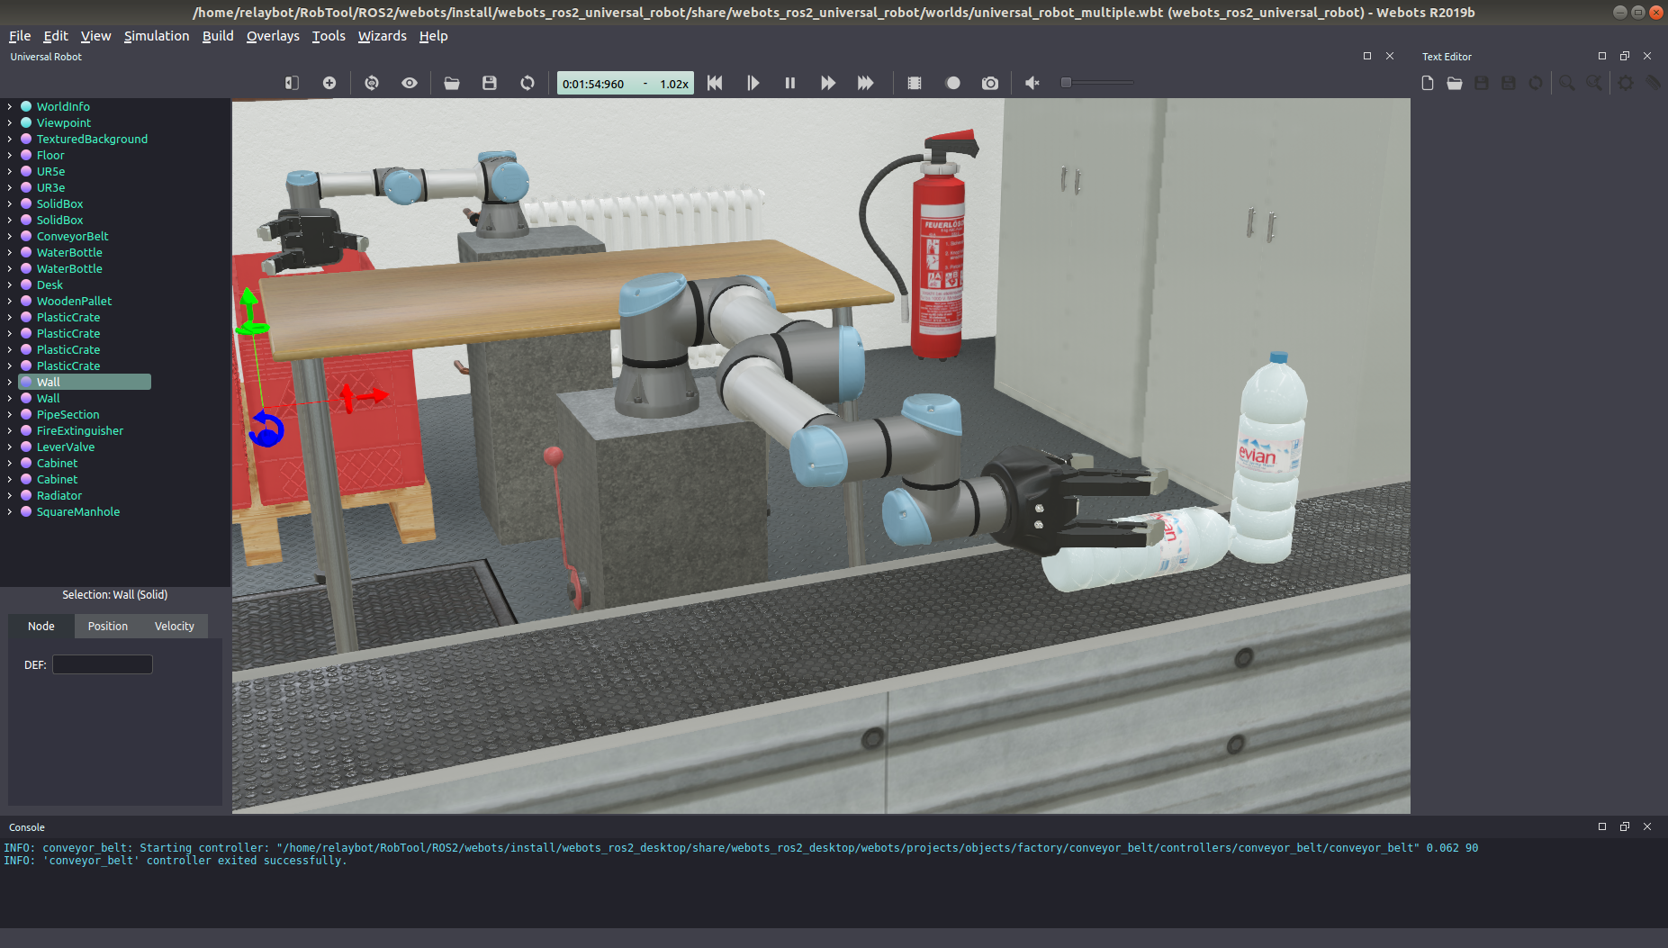Toggle sound with the mute speaker icon
This screenshot has height=948, width=1668.
coord(1032,83)
